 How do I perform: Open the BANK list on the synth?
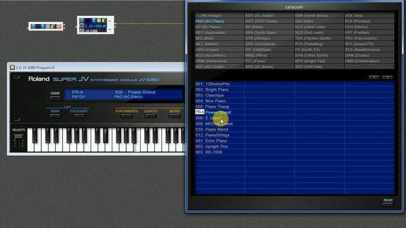pos(55,115)
